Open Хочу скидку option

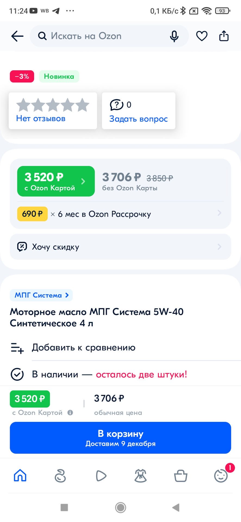pyautogui.click(x=120, y=247)
